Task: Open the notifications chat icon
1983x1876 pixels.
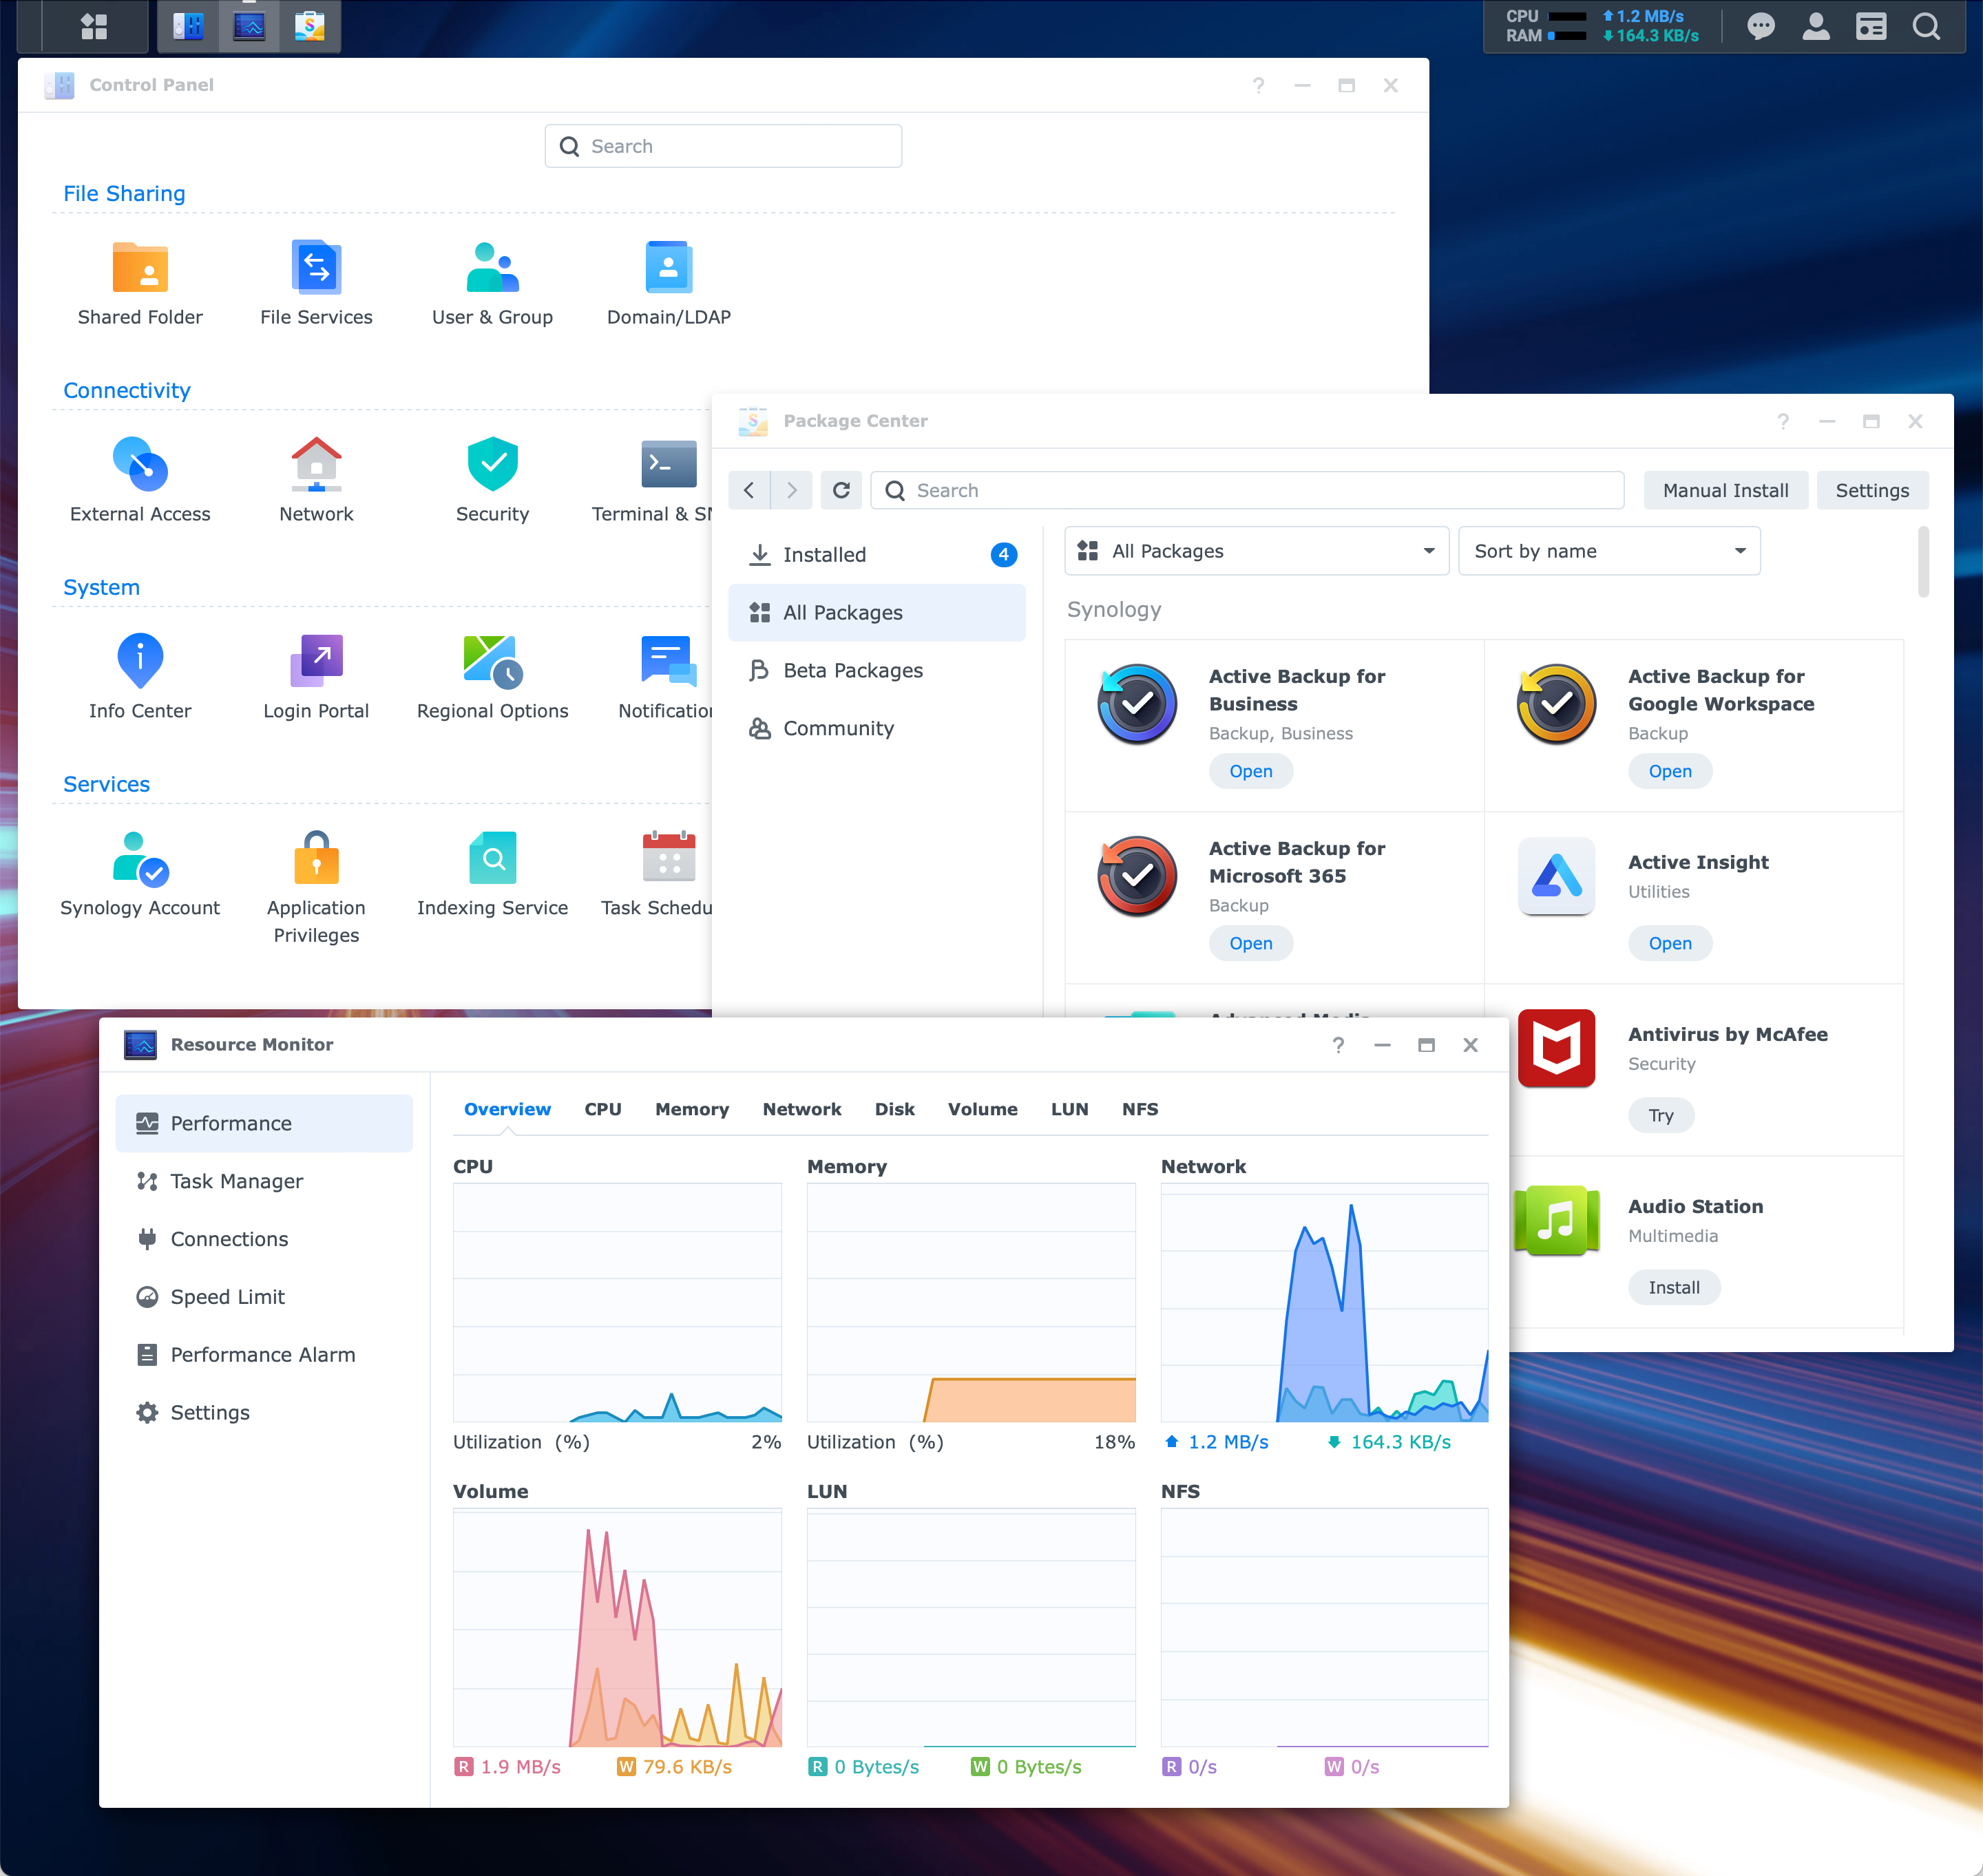Action: [1761, 27]
